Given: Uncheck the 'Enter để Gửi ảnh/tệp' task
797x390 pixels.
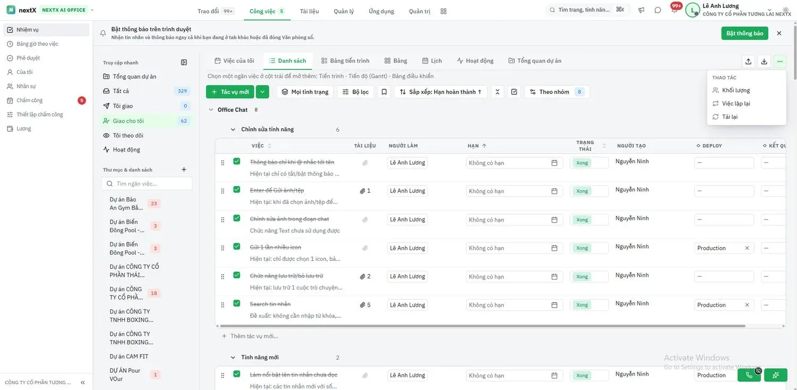Looking at the screenshot, I should pyautogui.click(x=236, y=190).
